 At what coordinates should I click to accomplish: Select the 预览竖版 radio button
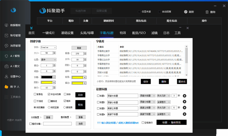(x=49, y=107)
